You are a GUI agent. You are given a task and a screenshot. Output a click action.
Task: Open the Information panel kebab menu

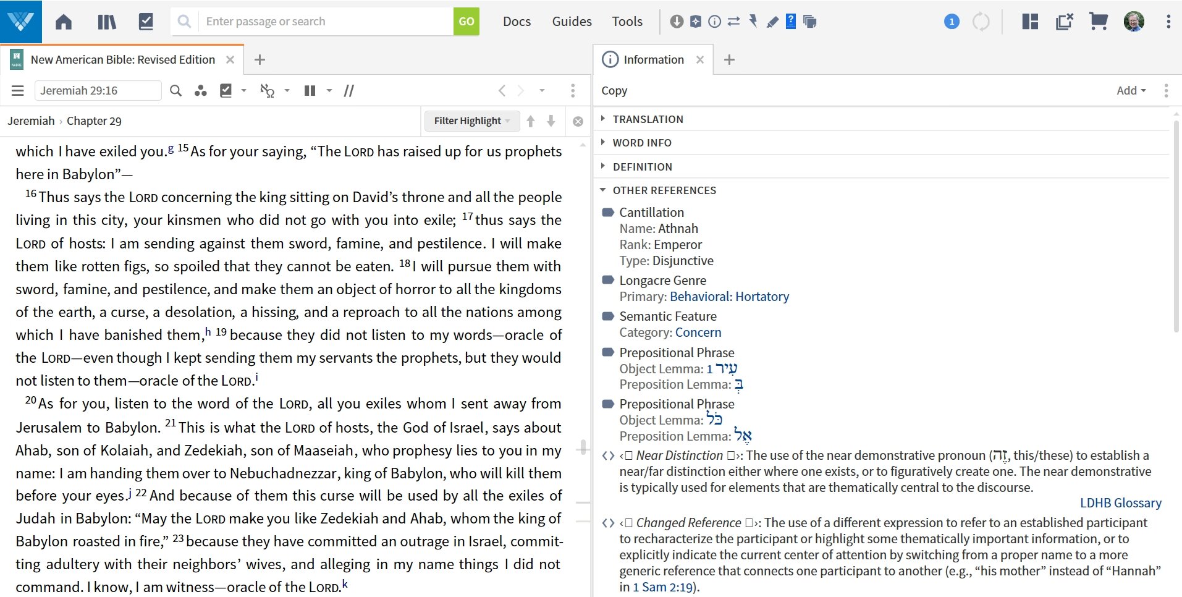click(x=1166, y=91)
